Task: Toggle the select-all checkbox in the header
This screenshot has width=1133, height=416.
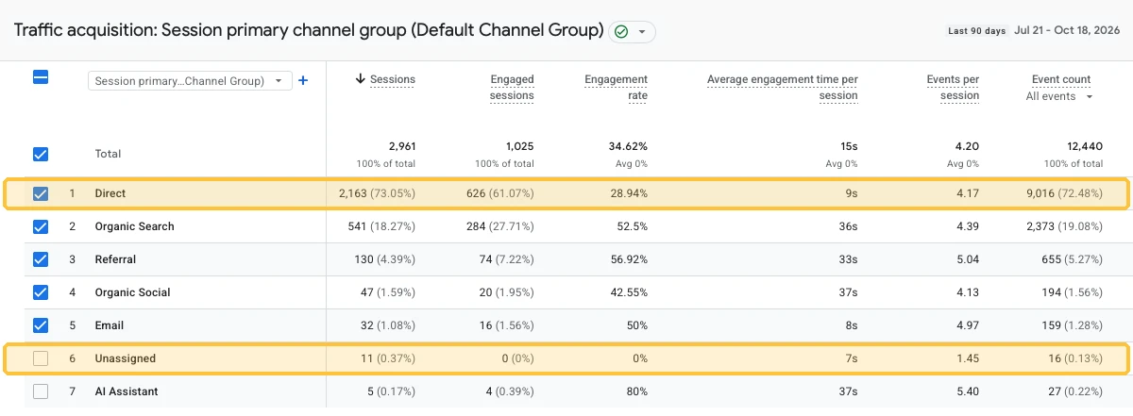Action: (41, 78)
